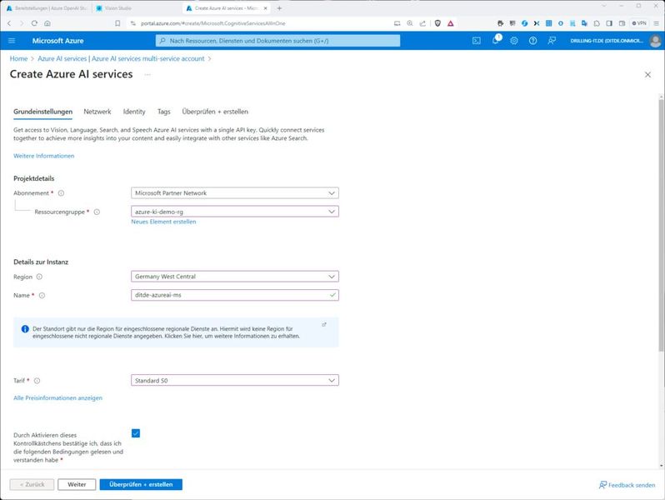Image resolution: width=665 pixels, height=500 pixels.
Task: Open the notifications bell
Action: [495, 40]
